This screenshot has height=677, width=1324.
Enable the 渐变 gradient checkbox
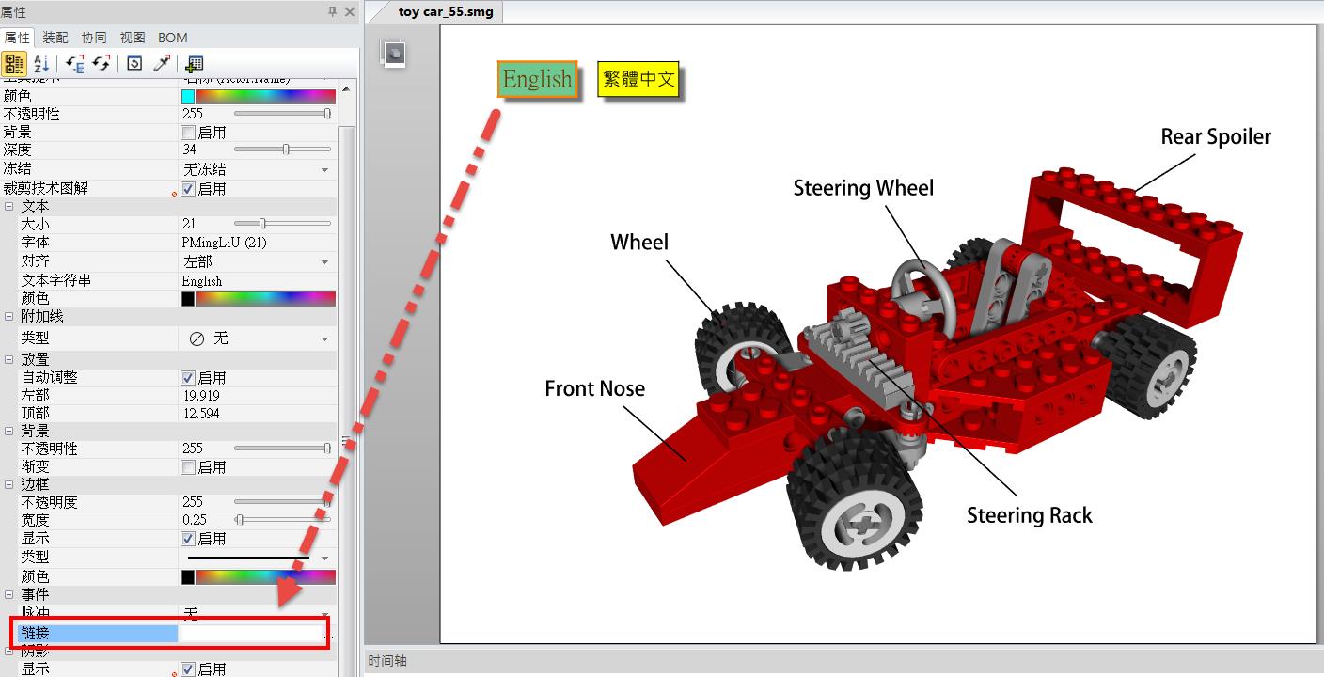click(188, 467)
